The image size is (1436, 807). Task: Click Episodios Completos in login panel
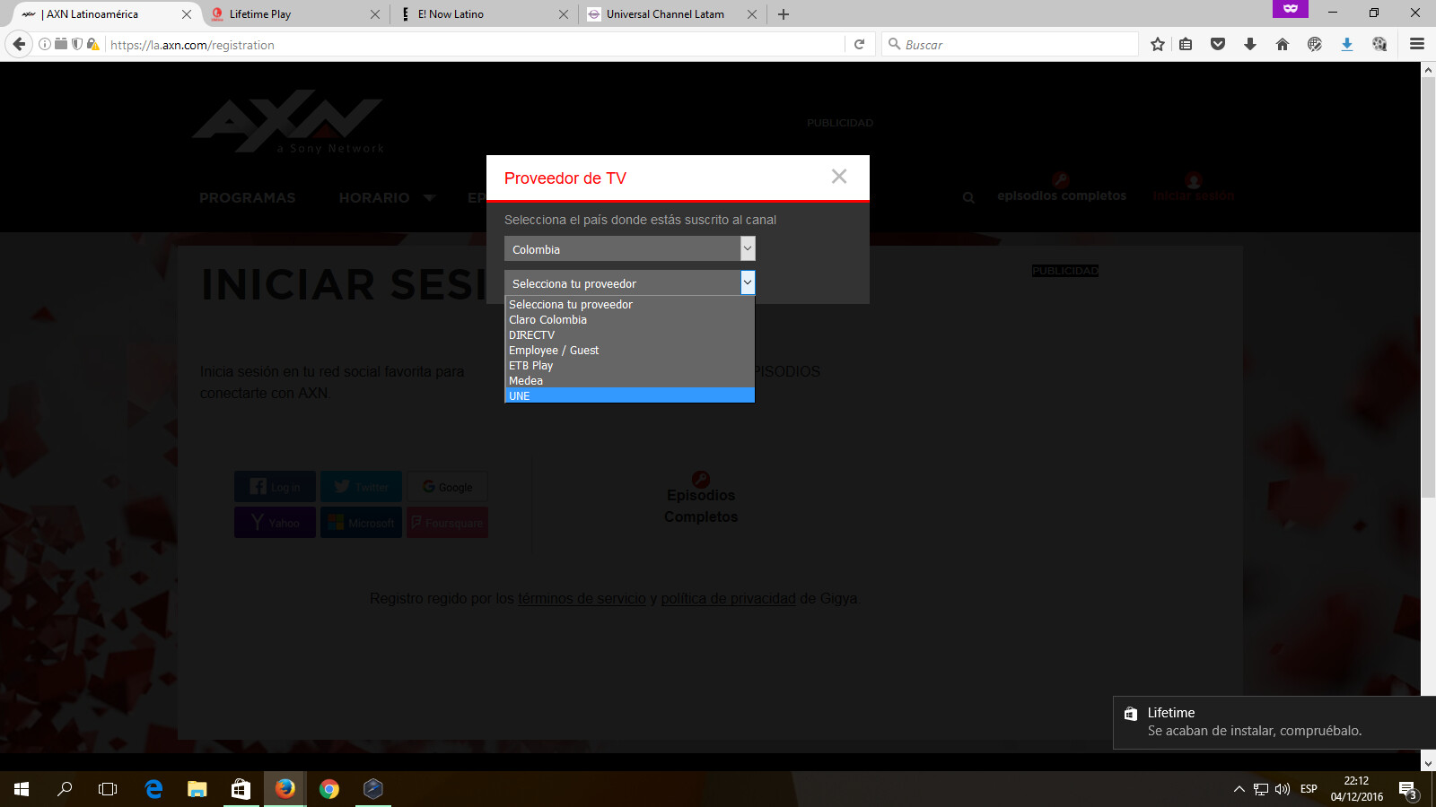701,499
